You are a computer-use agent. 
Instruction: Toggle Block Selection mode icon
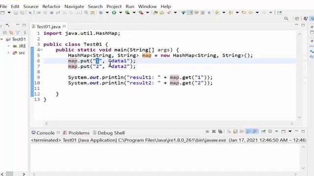pyautogui.click(x=203, y=13)
